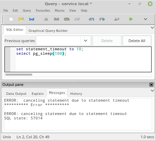Clear the edit window with eraser icon
Screen dimensions: 156x141
77,19
